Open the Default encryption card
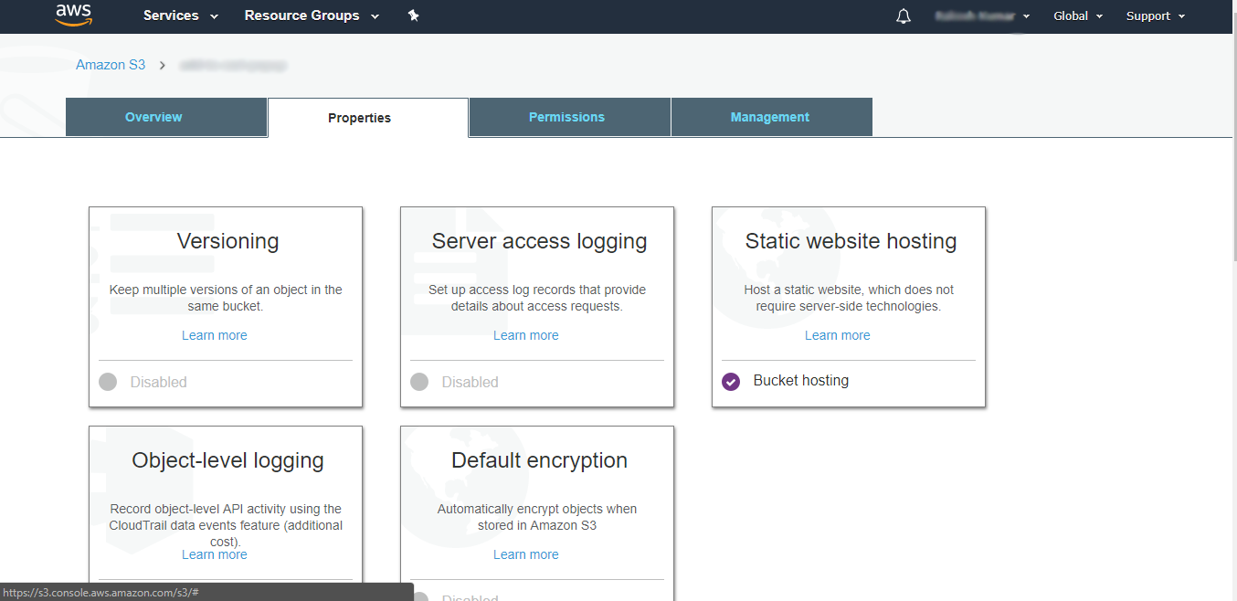 tap(539, 461)
